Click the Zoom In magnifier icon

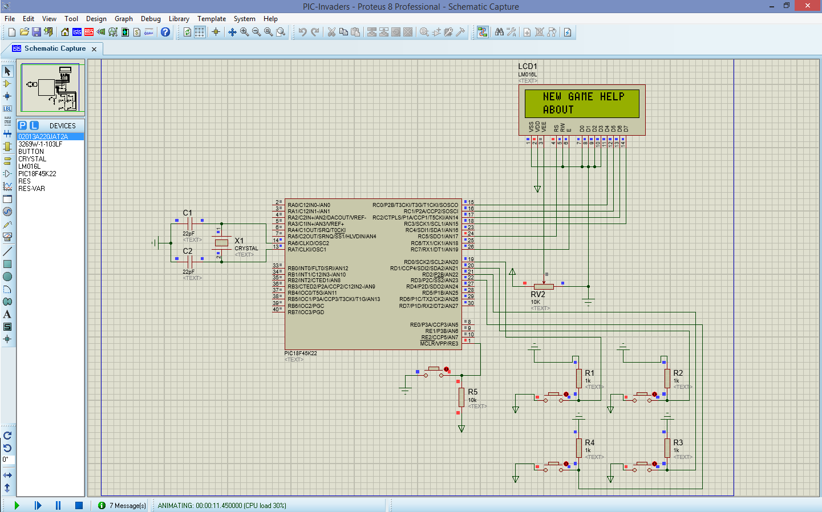[x=245, y=32]
